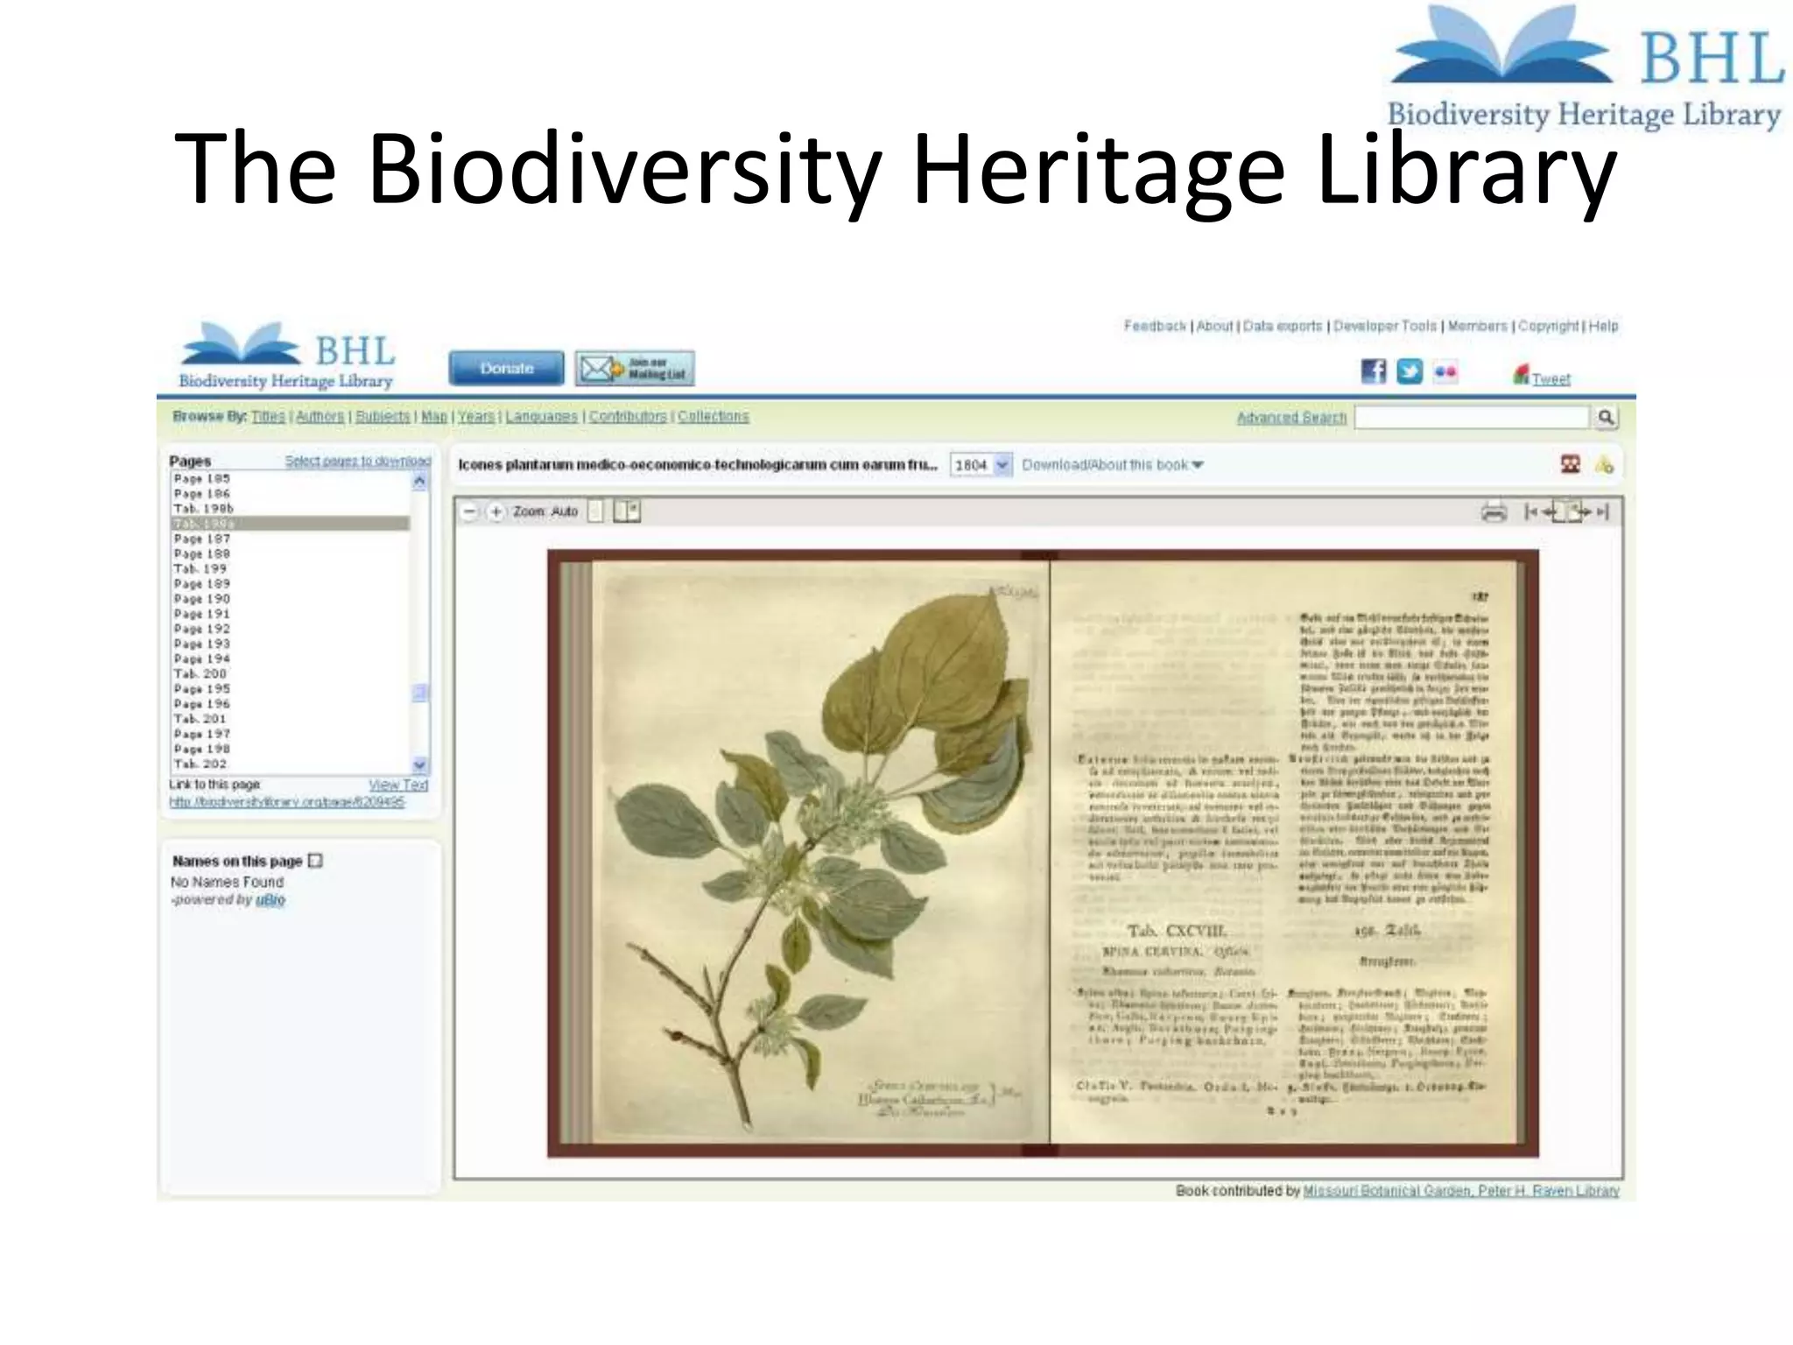Click the left plant illustration page

[820, 852]
